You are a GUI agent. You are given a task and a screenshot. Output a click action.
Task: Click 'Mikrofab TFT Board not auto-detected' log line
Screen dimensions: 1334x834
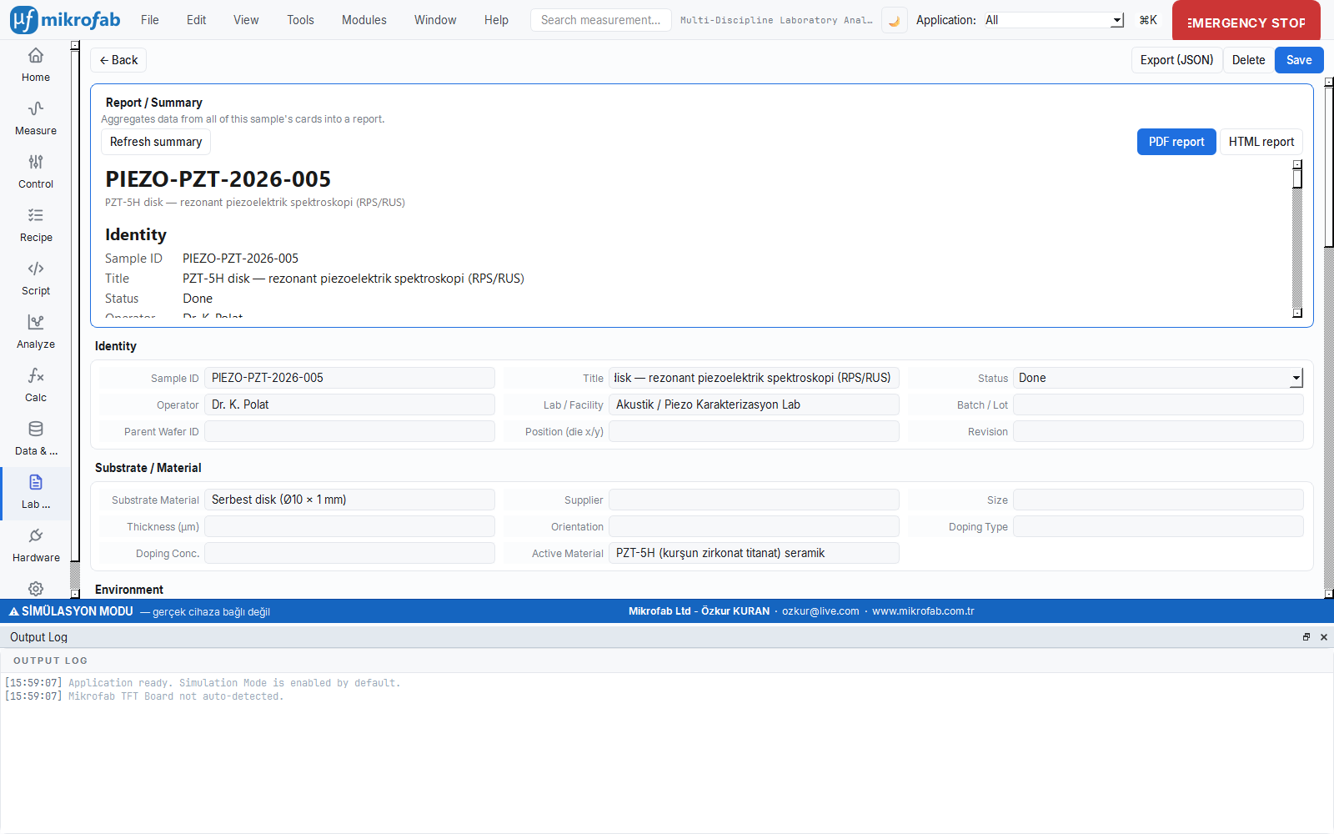tap(176, 696)
